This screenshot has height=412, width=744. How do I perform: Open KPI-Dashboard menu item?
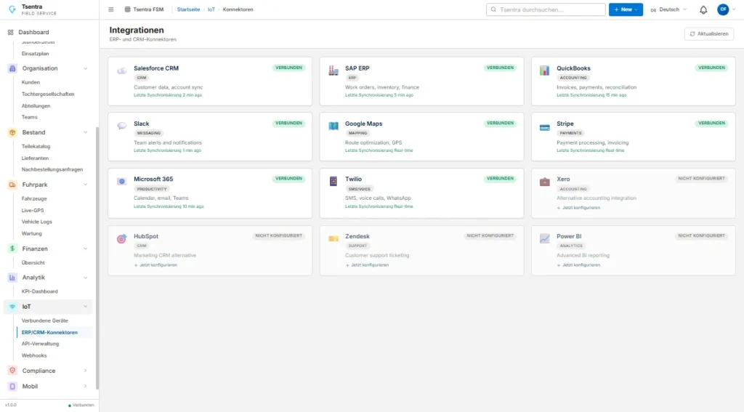click(x=39, y=291)
